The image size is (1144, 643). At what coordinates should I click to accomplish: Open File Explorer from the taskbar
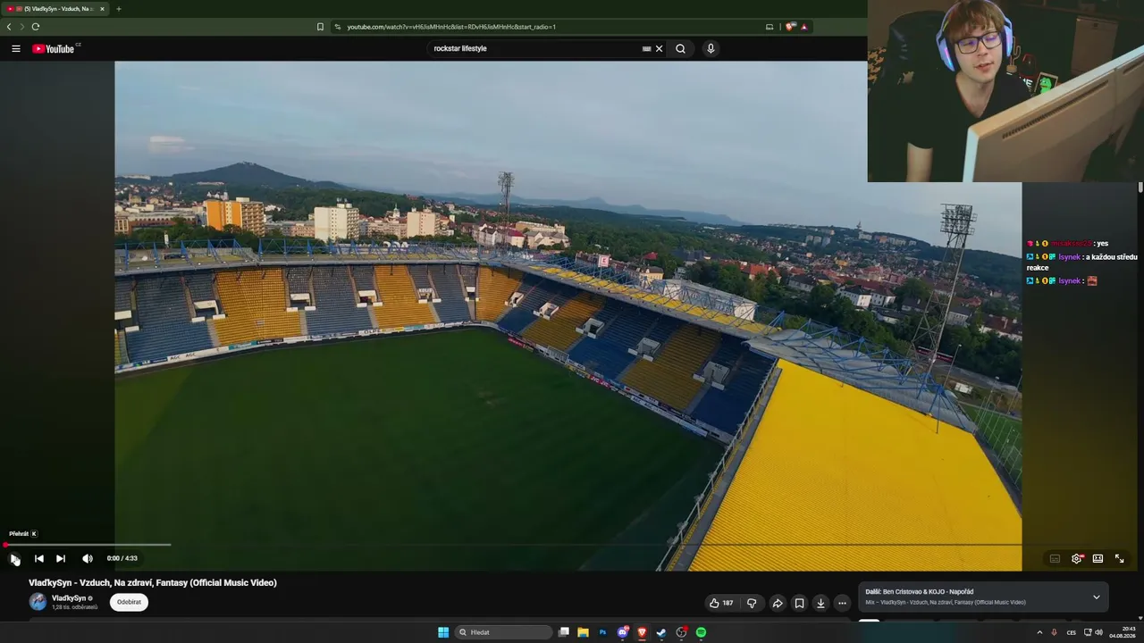coord(583,632)
